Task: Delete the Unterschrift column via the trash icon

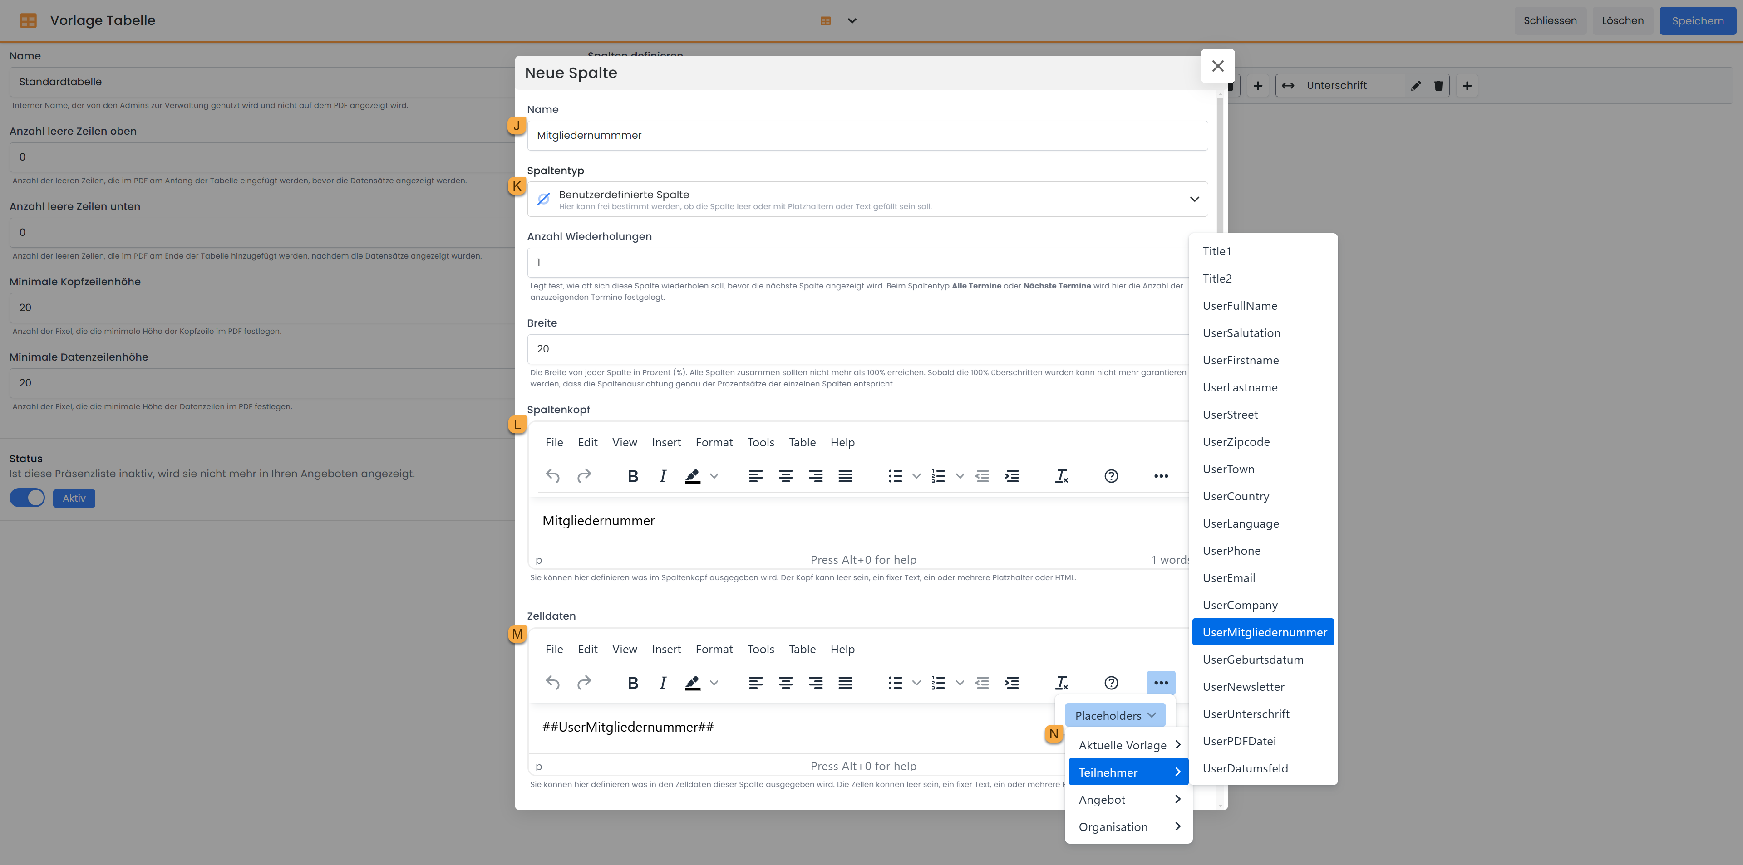Action: [x=1438, y=86]
